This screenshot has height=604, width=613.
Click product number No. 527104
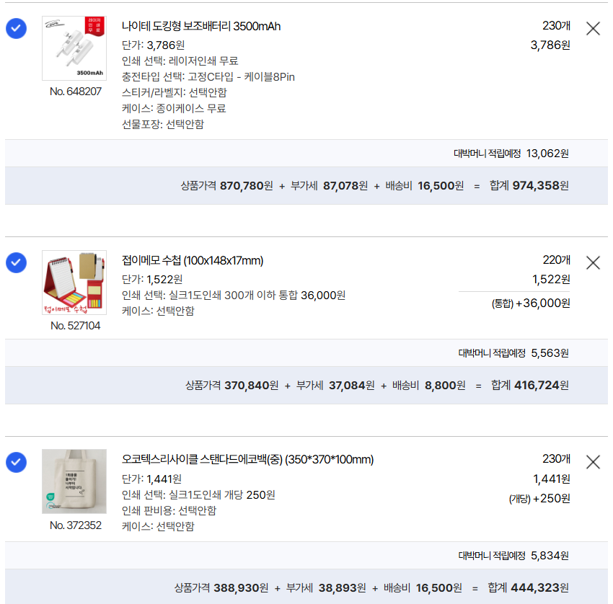pyautogui.click(x=76, y=326)
